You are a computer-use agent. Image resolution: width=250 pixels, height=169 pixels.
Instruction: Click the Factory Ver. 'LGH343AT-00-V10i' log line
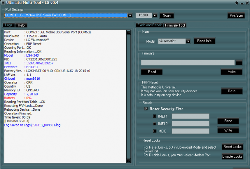coord(47,71)
